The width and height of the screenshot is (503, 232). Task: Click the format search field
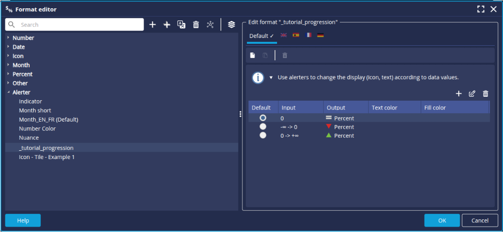78,25
